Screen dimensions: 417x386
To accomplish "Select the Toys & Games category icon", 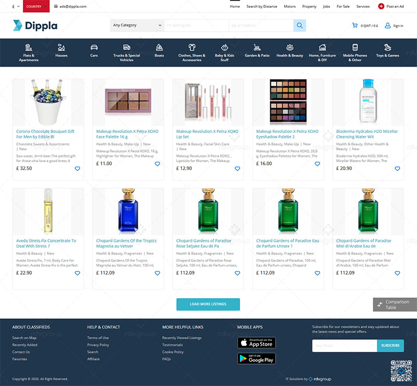I will coord(387,47).
